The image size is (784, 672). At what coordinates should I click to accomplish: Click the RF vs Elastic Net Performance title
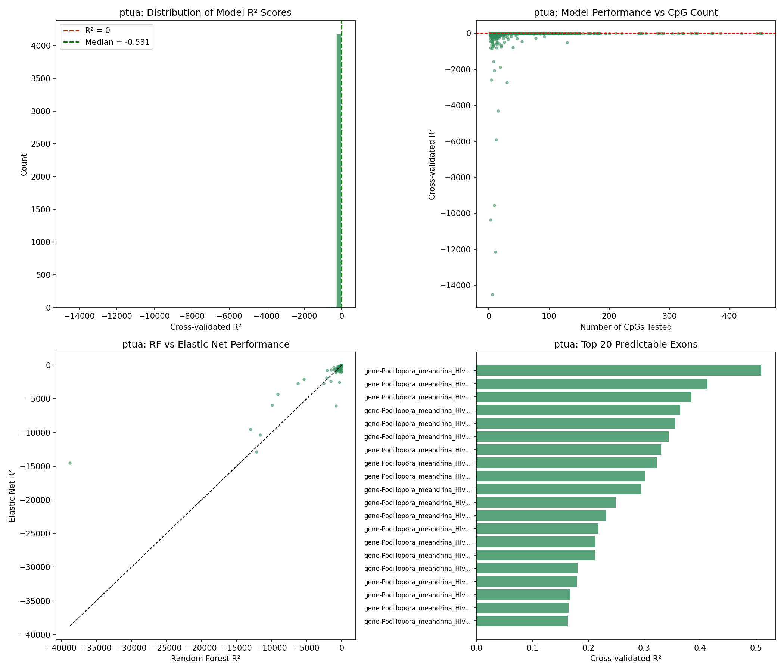tap(205, 344)
